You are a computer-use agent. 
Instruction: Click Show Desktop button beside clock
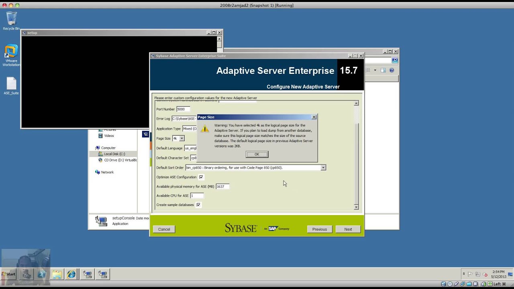tap(511, 274)
